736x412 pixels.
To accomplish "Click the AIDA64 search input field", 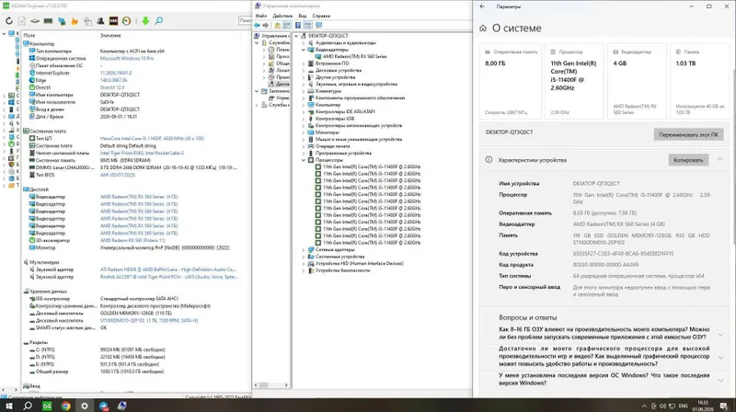I will [245, 20].
